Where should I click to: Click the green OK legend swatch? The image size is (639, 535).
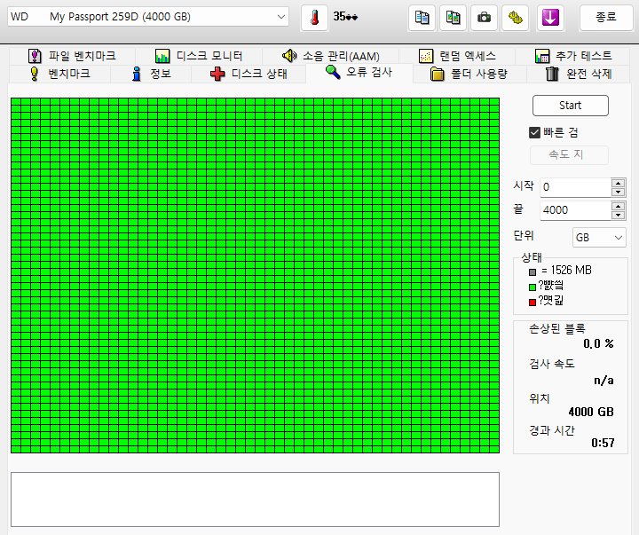pos(532,287)
